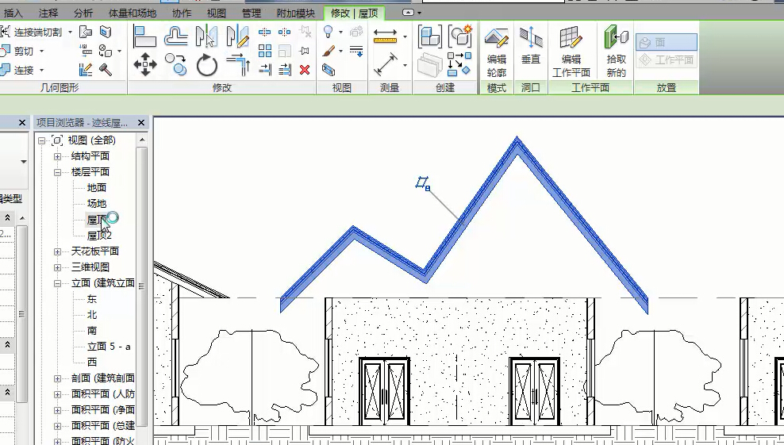Click the red Delete icon
This screenshot has width=784, height=445.
(x=305, y=70)
